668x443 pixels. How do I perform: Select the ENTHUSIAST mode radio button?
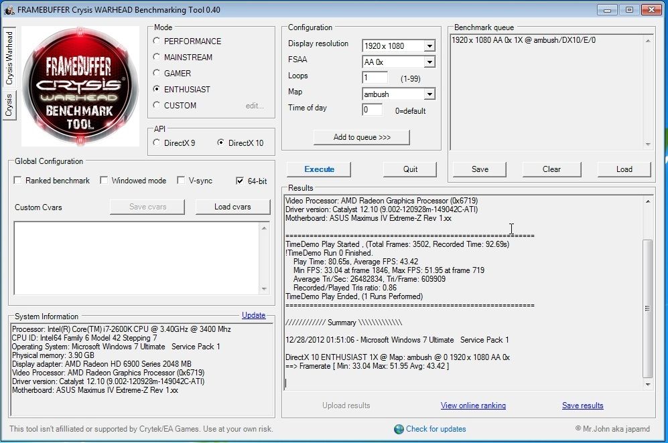[156, 90]
